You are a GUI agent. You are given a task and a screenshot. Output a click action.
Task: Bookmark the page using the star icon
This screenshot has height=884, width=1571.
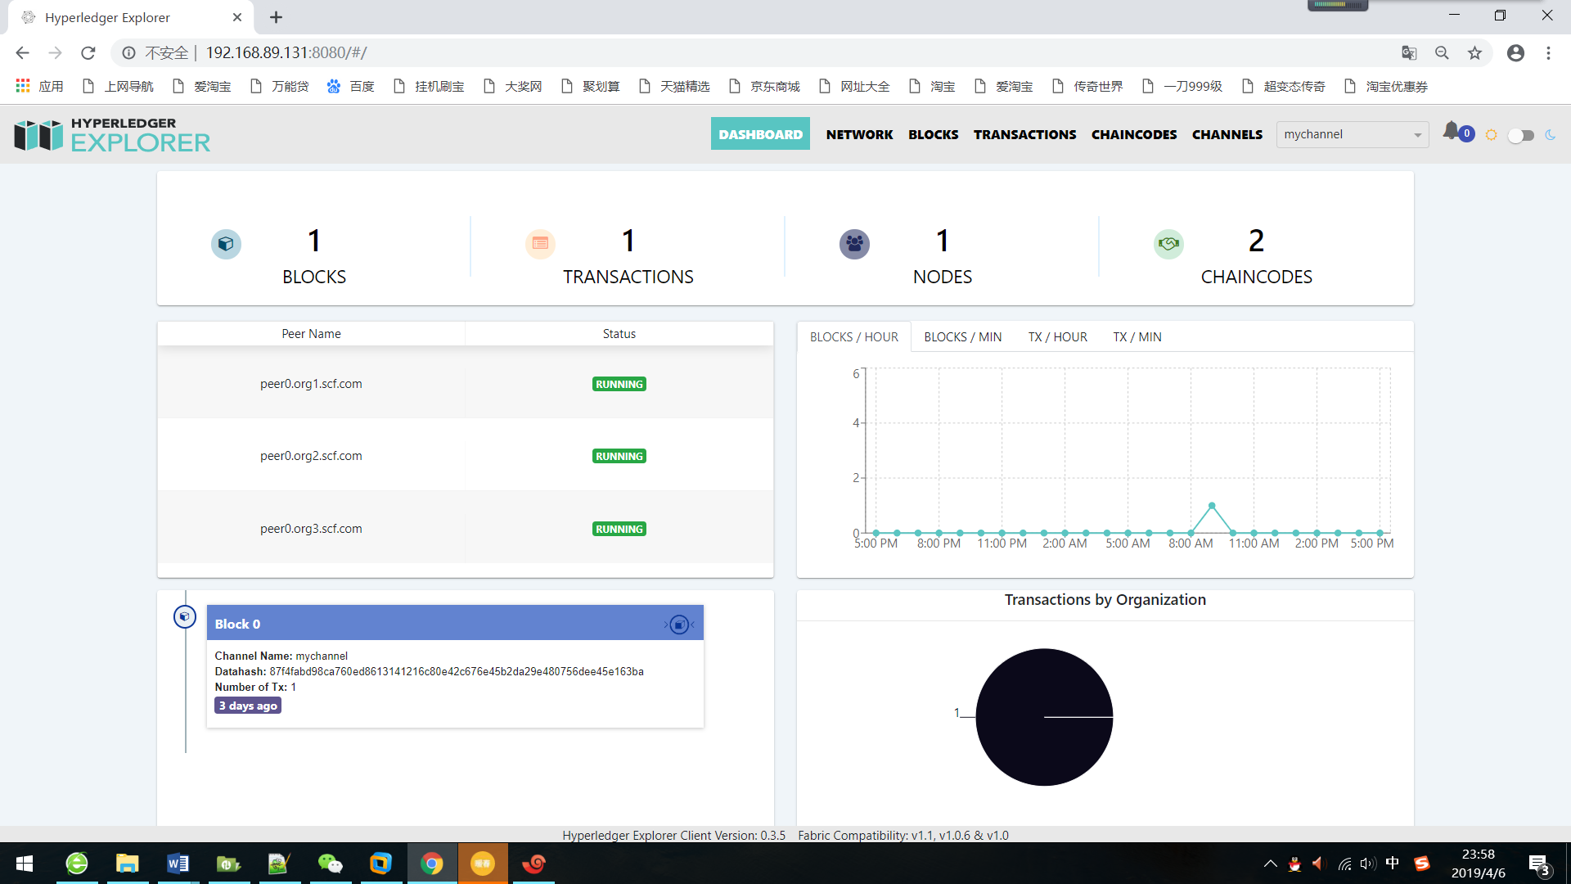(x=1474, y=52)
